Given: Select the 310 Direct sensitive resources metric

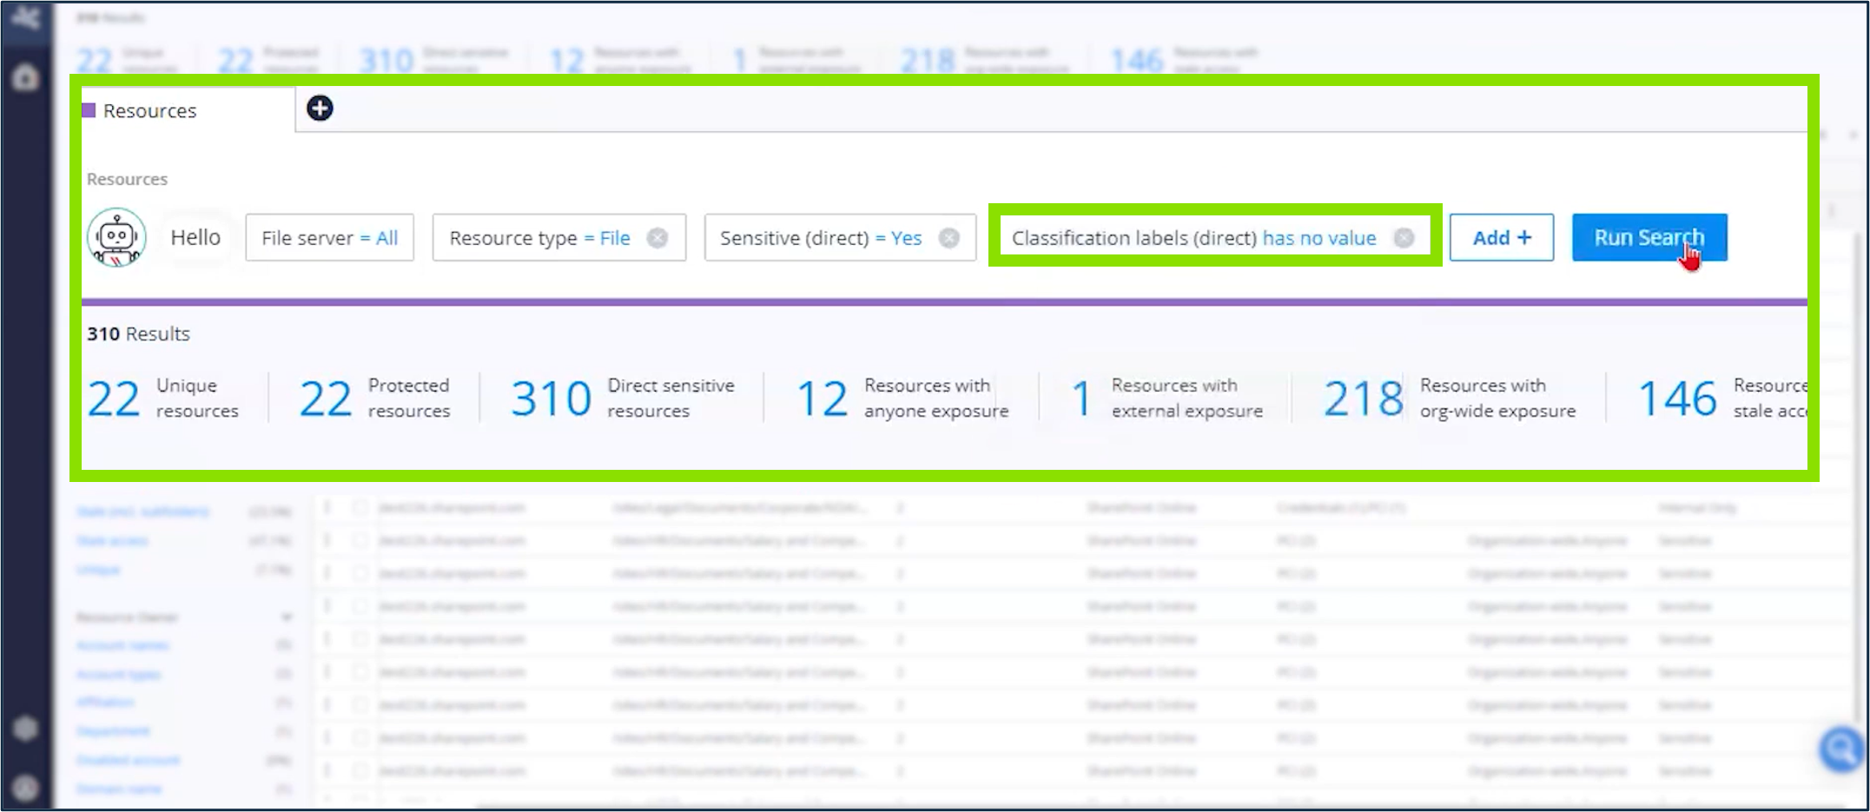Looking at the screenshot, I should point(623,399).
